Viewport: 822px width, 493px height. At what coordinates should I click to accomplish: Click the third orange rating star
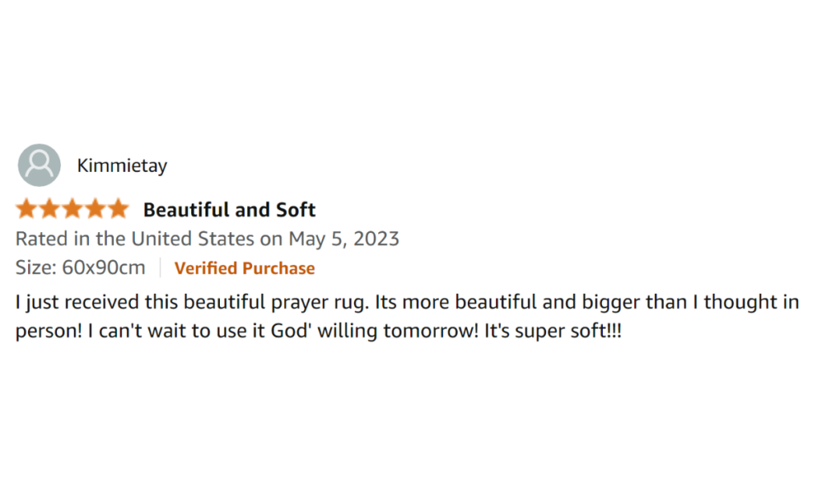click(71, 210)
